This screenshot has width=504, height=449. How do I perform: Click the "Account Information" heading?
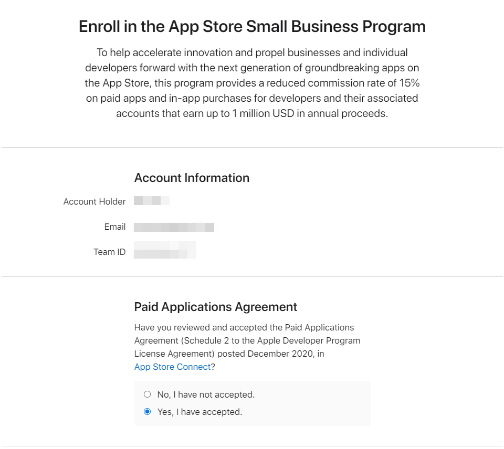tap(192, 178)
